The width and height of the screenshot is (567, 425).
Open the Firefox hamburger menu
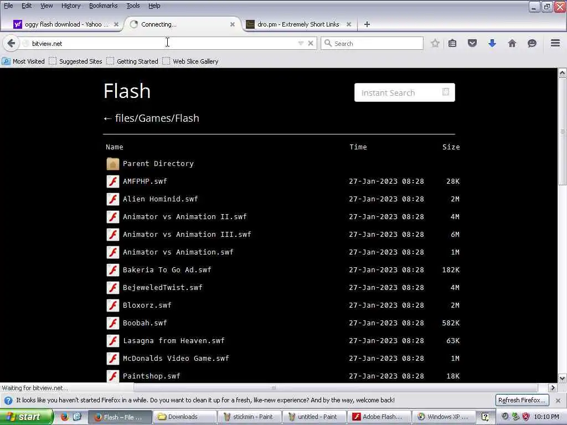coord(555,43)
